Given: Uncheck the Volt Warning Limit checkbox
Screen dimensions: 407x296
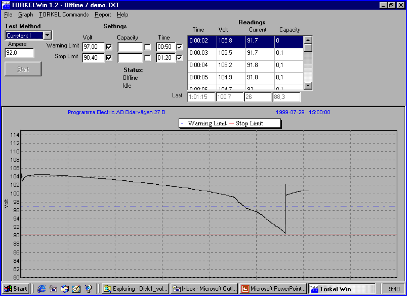Looking at the screenshot, I should pyautogui.click(x=109, y=47).
